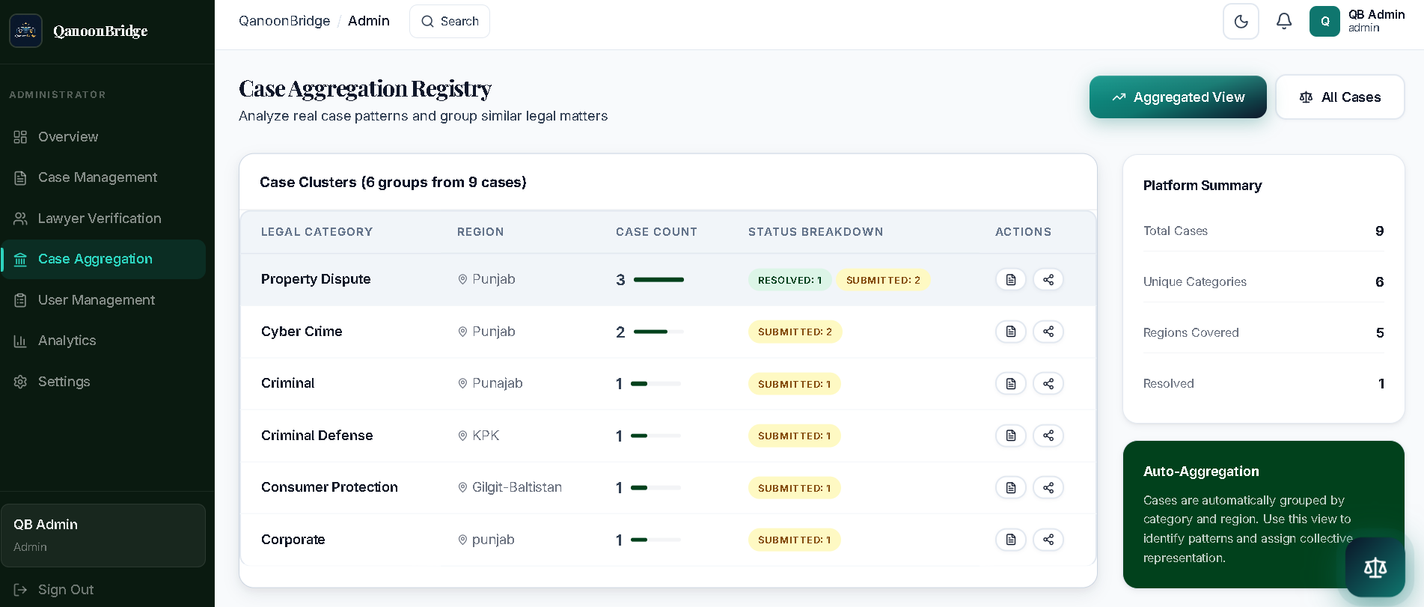Click Total Cases in Platform Summary

(1263, 231)
